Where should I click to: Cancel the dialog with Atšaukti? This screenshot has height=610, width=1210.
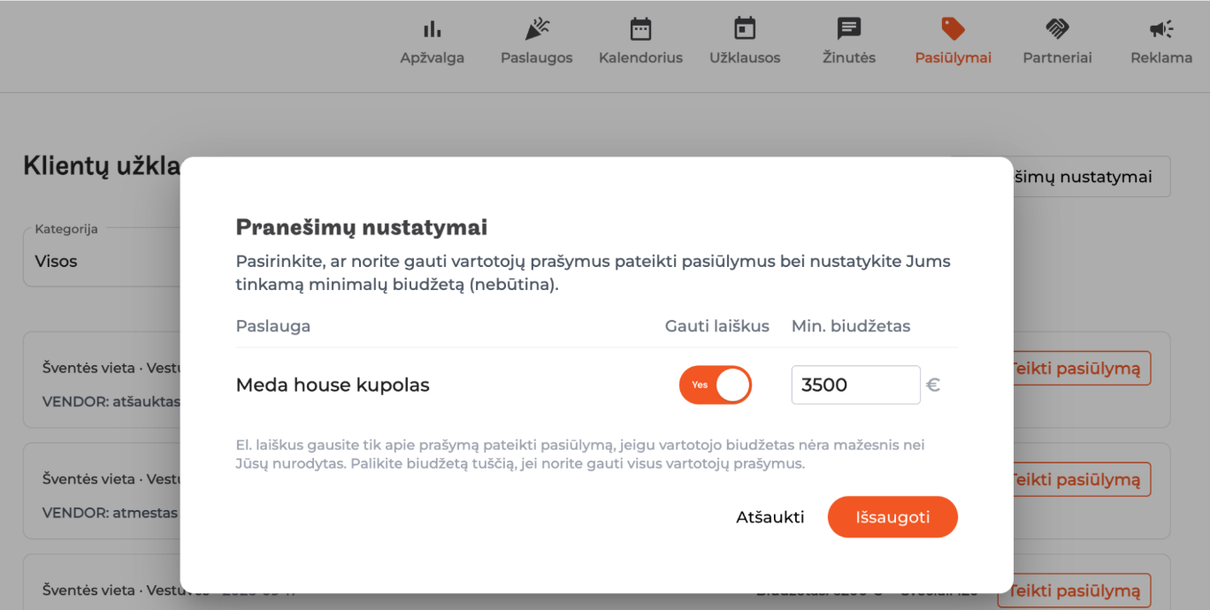(770, 517)
